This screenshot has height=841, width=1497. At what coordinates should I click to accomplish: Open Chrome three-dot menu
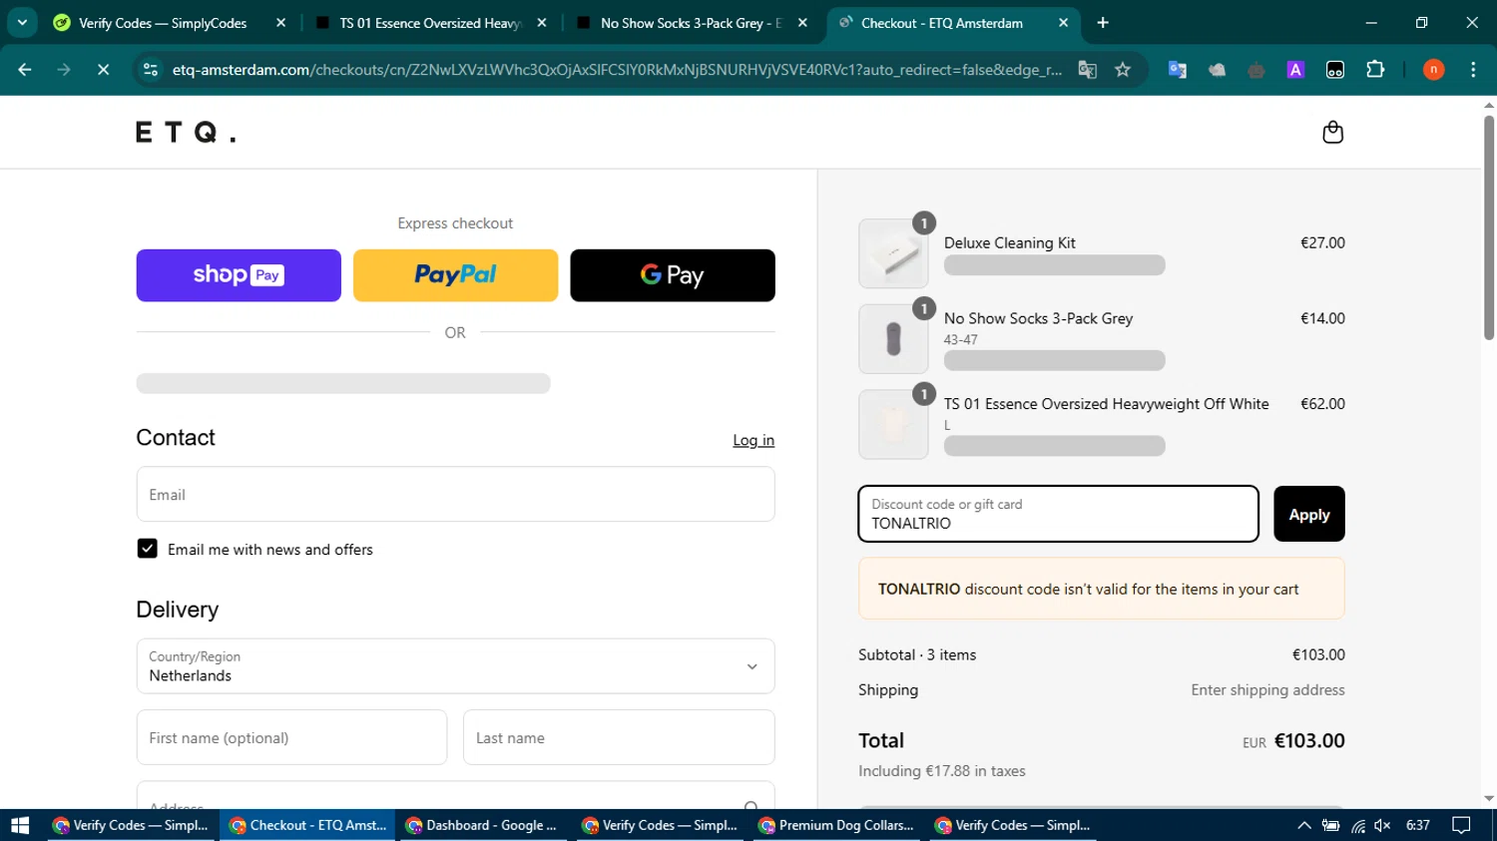(1473, 69)
